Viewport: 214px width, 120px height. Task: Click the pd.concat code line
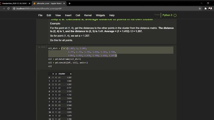(x=68, y=63)
